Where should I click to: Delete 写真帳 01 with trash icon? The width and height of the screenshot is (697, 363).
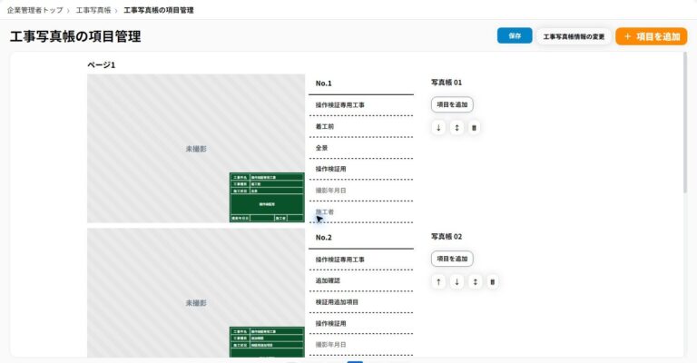coord(474,128)
